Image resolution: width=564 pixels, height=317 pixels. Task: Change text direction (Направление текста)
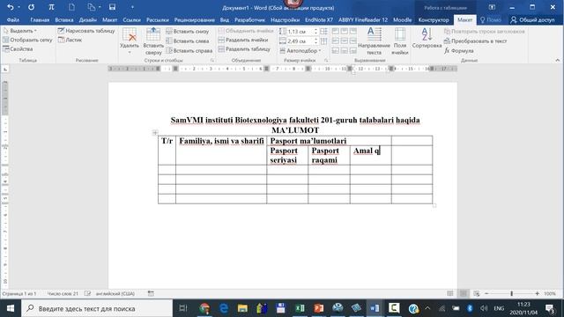pos(374,41)
